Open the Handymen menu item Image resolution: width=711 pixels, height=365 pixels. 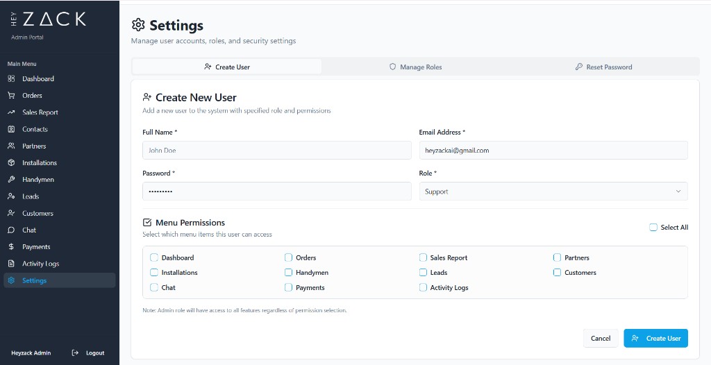60,180
